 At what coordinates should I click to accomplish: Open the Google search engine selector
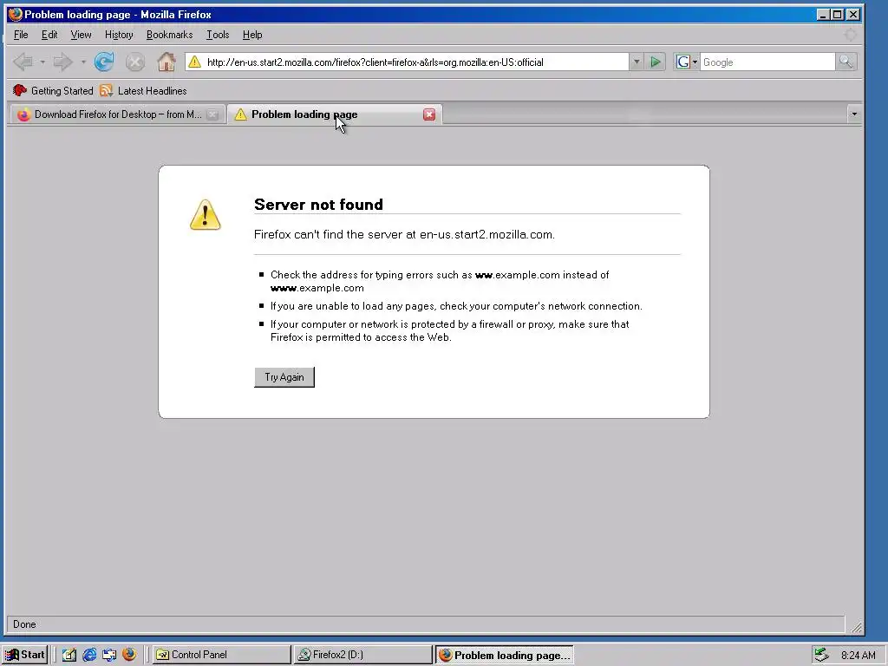tap(687, 62)
